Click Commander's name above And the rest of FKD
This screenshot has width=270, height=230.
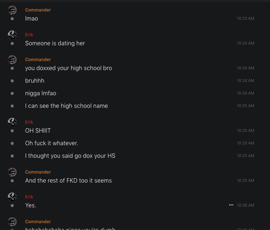pos(38,172)
